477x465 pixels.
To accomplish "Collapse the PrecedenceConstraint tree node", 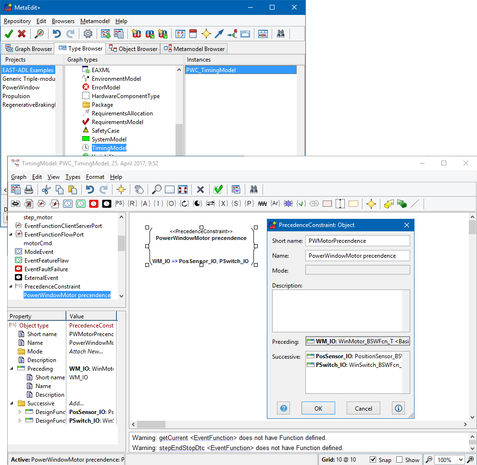I will [12, 286].
